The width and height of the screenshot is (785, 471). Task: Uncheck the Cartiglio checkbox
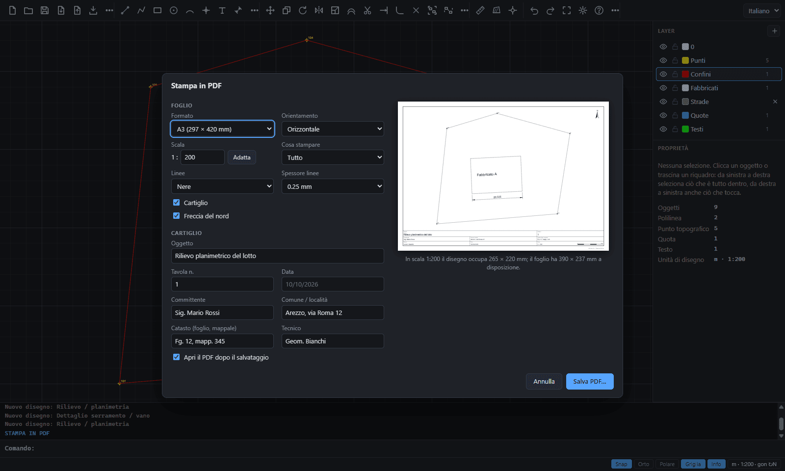177,203
